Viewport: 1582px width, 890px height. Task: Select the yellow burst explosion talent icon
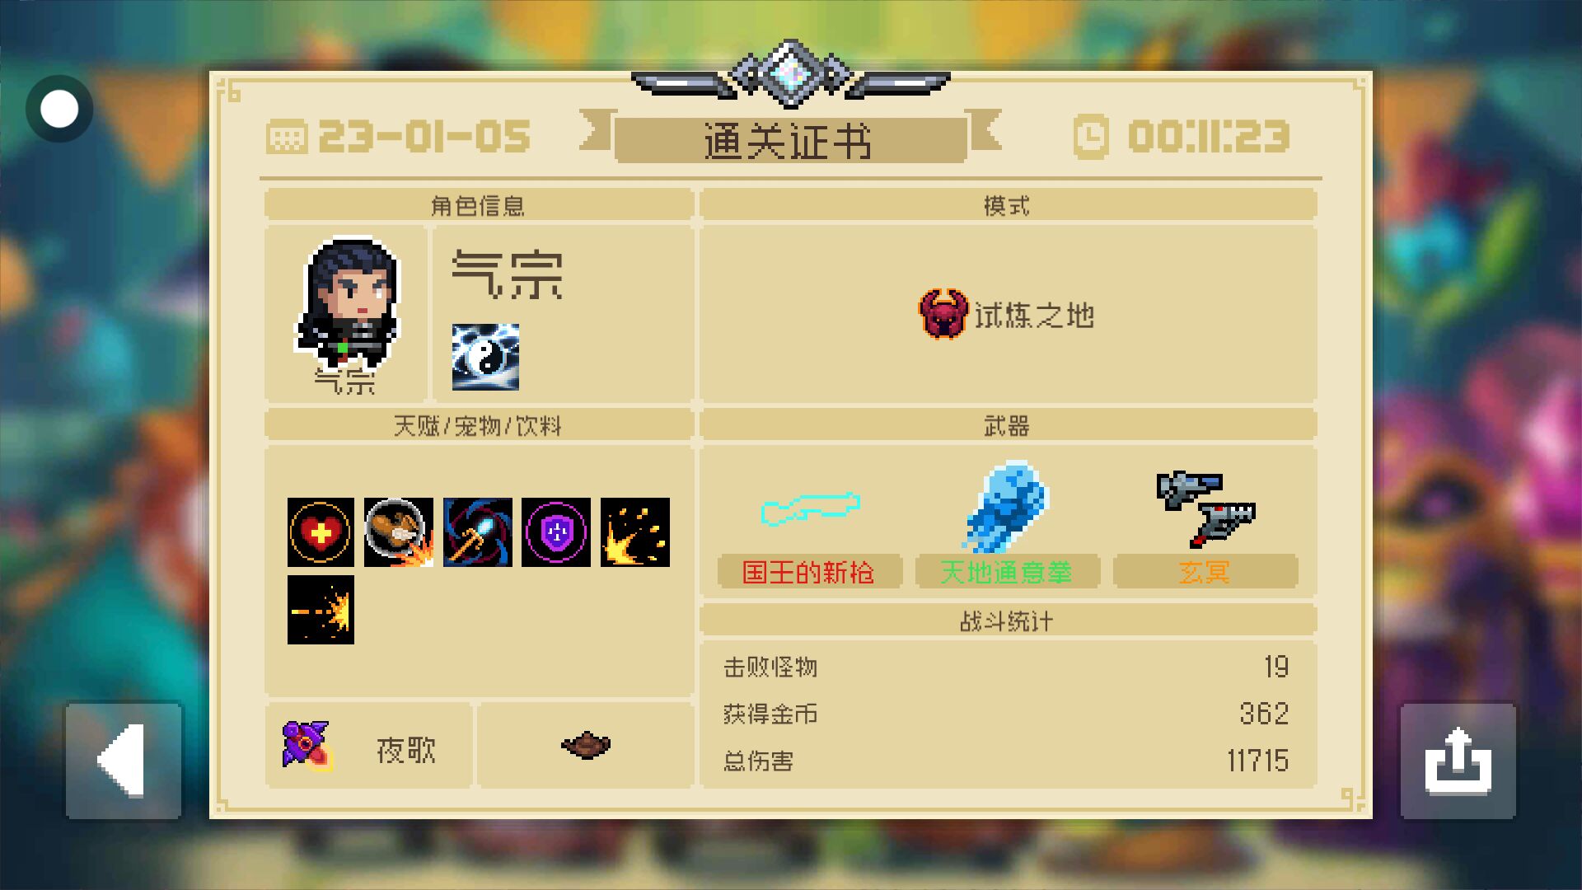click(635, 532)
